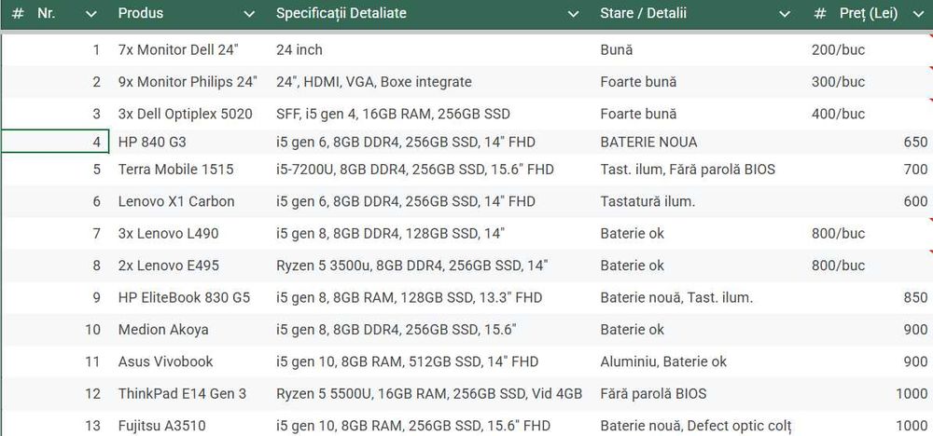The height and width of the screenshot is (436, 933).
Task: Select the 'HP 840 G3' product cell
Action: (152, 142)
